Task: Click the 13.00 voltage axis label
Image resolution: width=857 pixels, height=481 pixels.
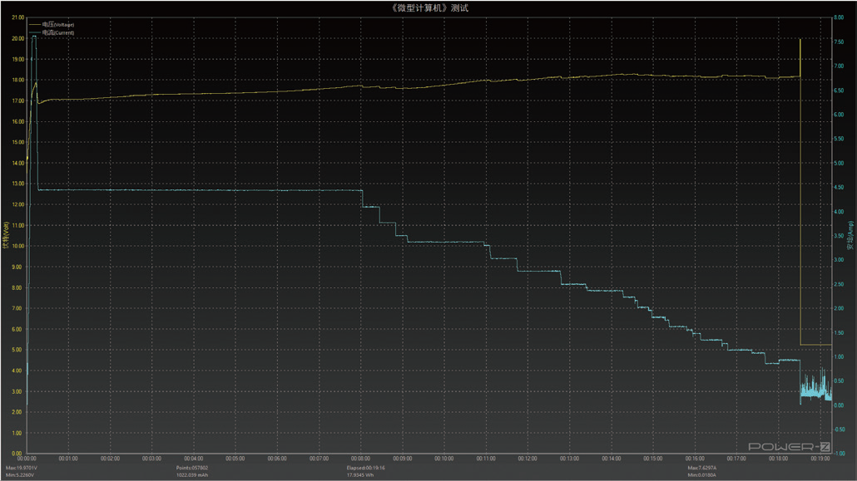Action: point(18,184)
